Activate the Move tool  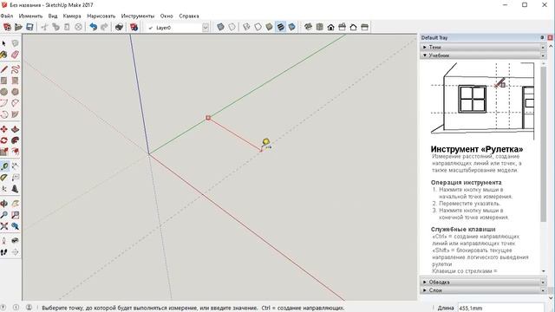point(3,129)
